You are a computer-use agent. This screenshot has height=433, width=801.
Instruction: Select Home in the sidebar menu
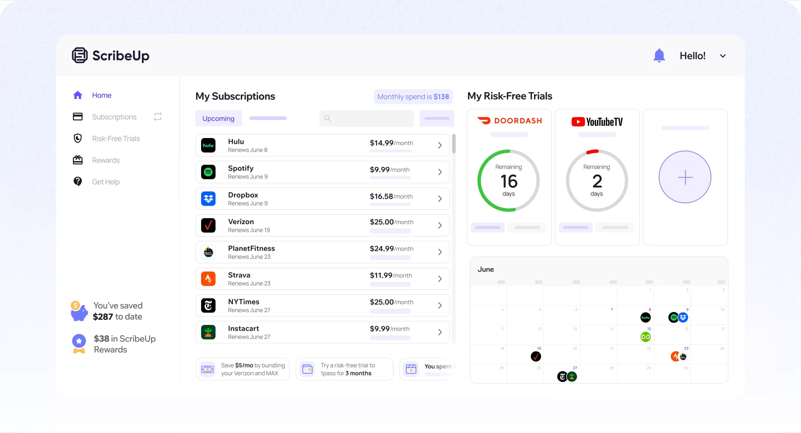click(x=101, y=95)
